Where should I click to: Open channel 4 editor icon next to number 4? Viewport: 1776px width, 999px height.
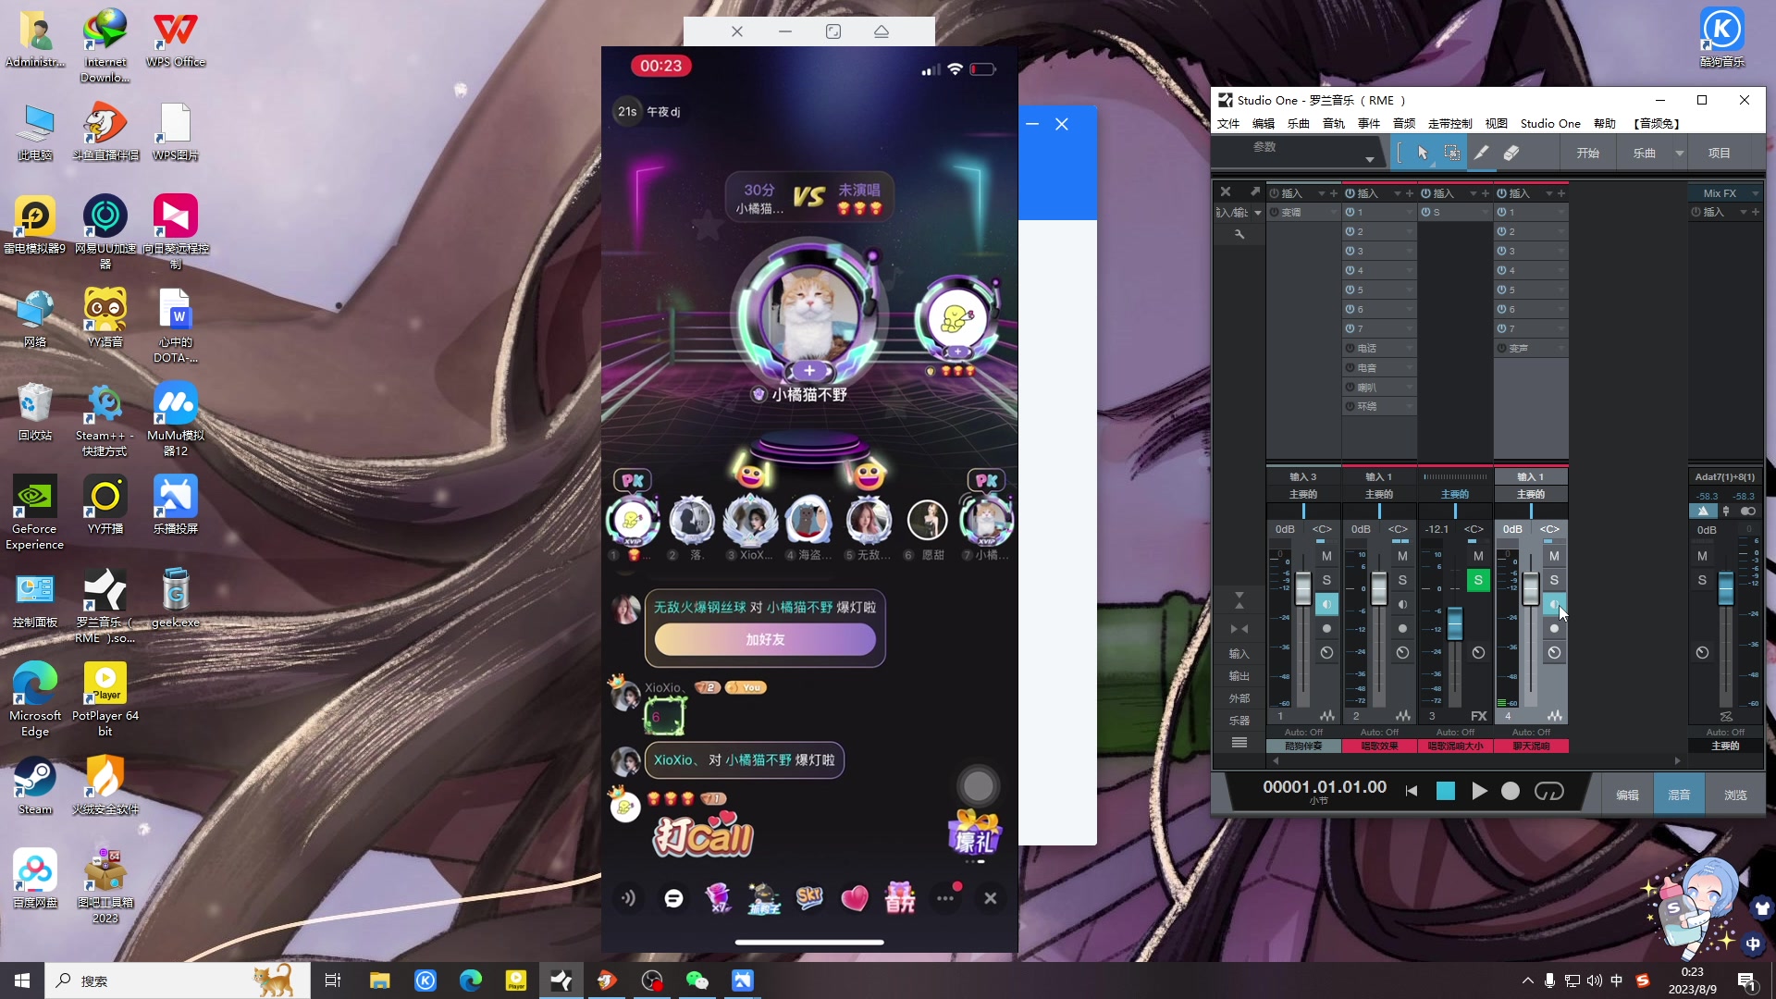[1555, 716]
